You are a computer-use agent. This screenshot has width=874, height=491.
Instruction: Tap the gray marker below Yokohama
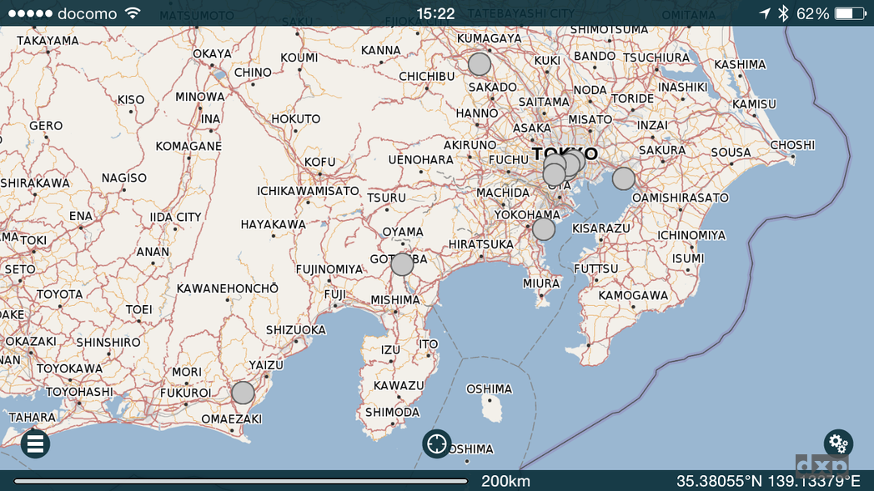(544, 229)
